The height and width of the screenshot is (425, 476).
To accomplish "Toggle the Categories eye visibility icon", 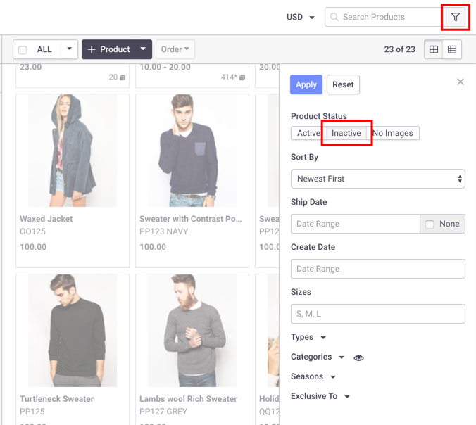I will [358, 358].
